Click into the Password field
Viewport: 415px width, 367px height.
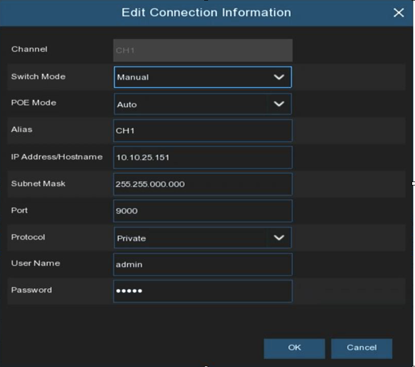[203, 291]
